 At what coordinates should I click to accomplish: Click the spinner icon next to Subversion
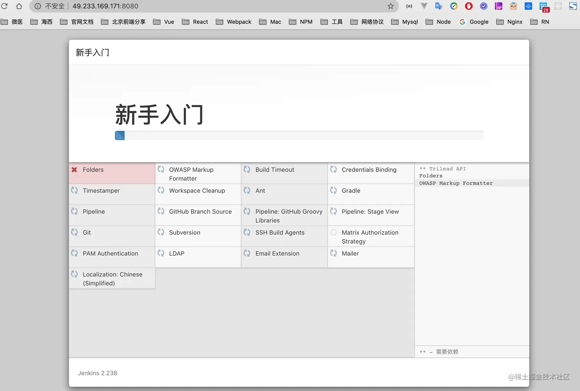(x=161, y=232)
